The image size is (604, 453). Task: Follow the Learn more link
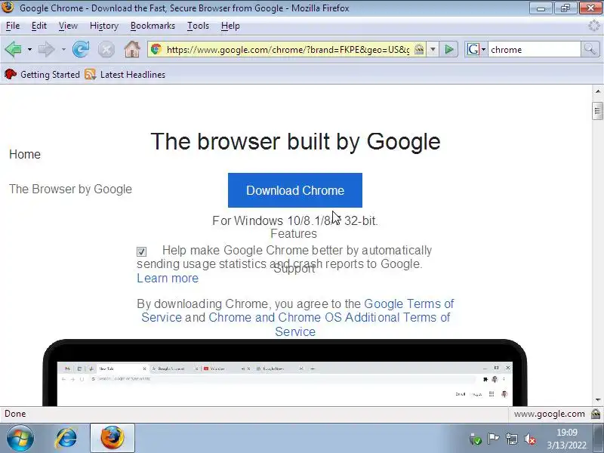pyautogui.click(x=168, y=278)
